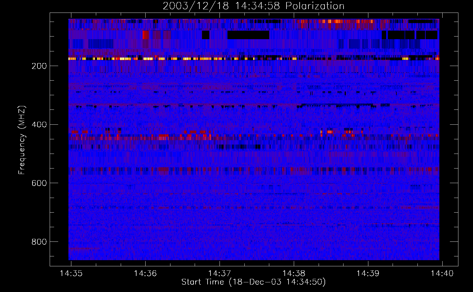Screen dimensions: 473x292
Task: Click the 14:37 time tick label
Action: tap(220, 273)
